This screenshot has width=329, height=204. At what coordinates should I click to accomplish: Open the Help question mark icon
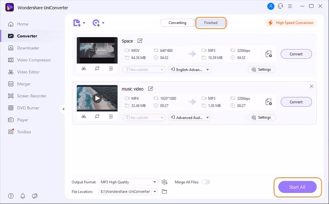[x=11, y=196]
